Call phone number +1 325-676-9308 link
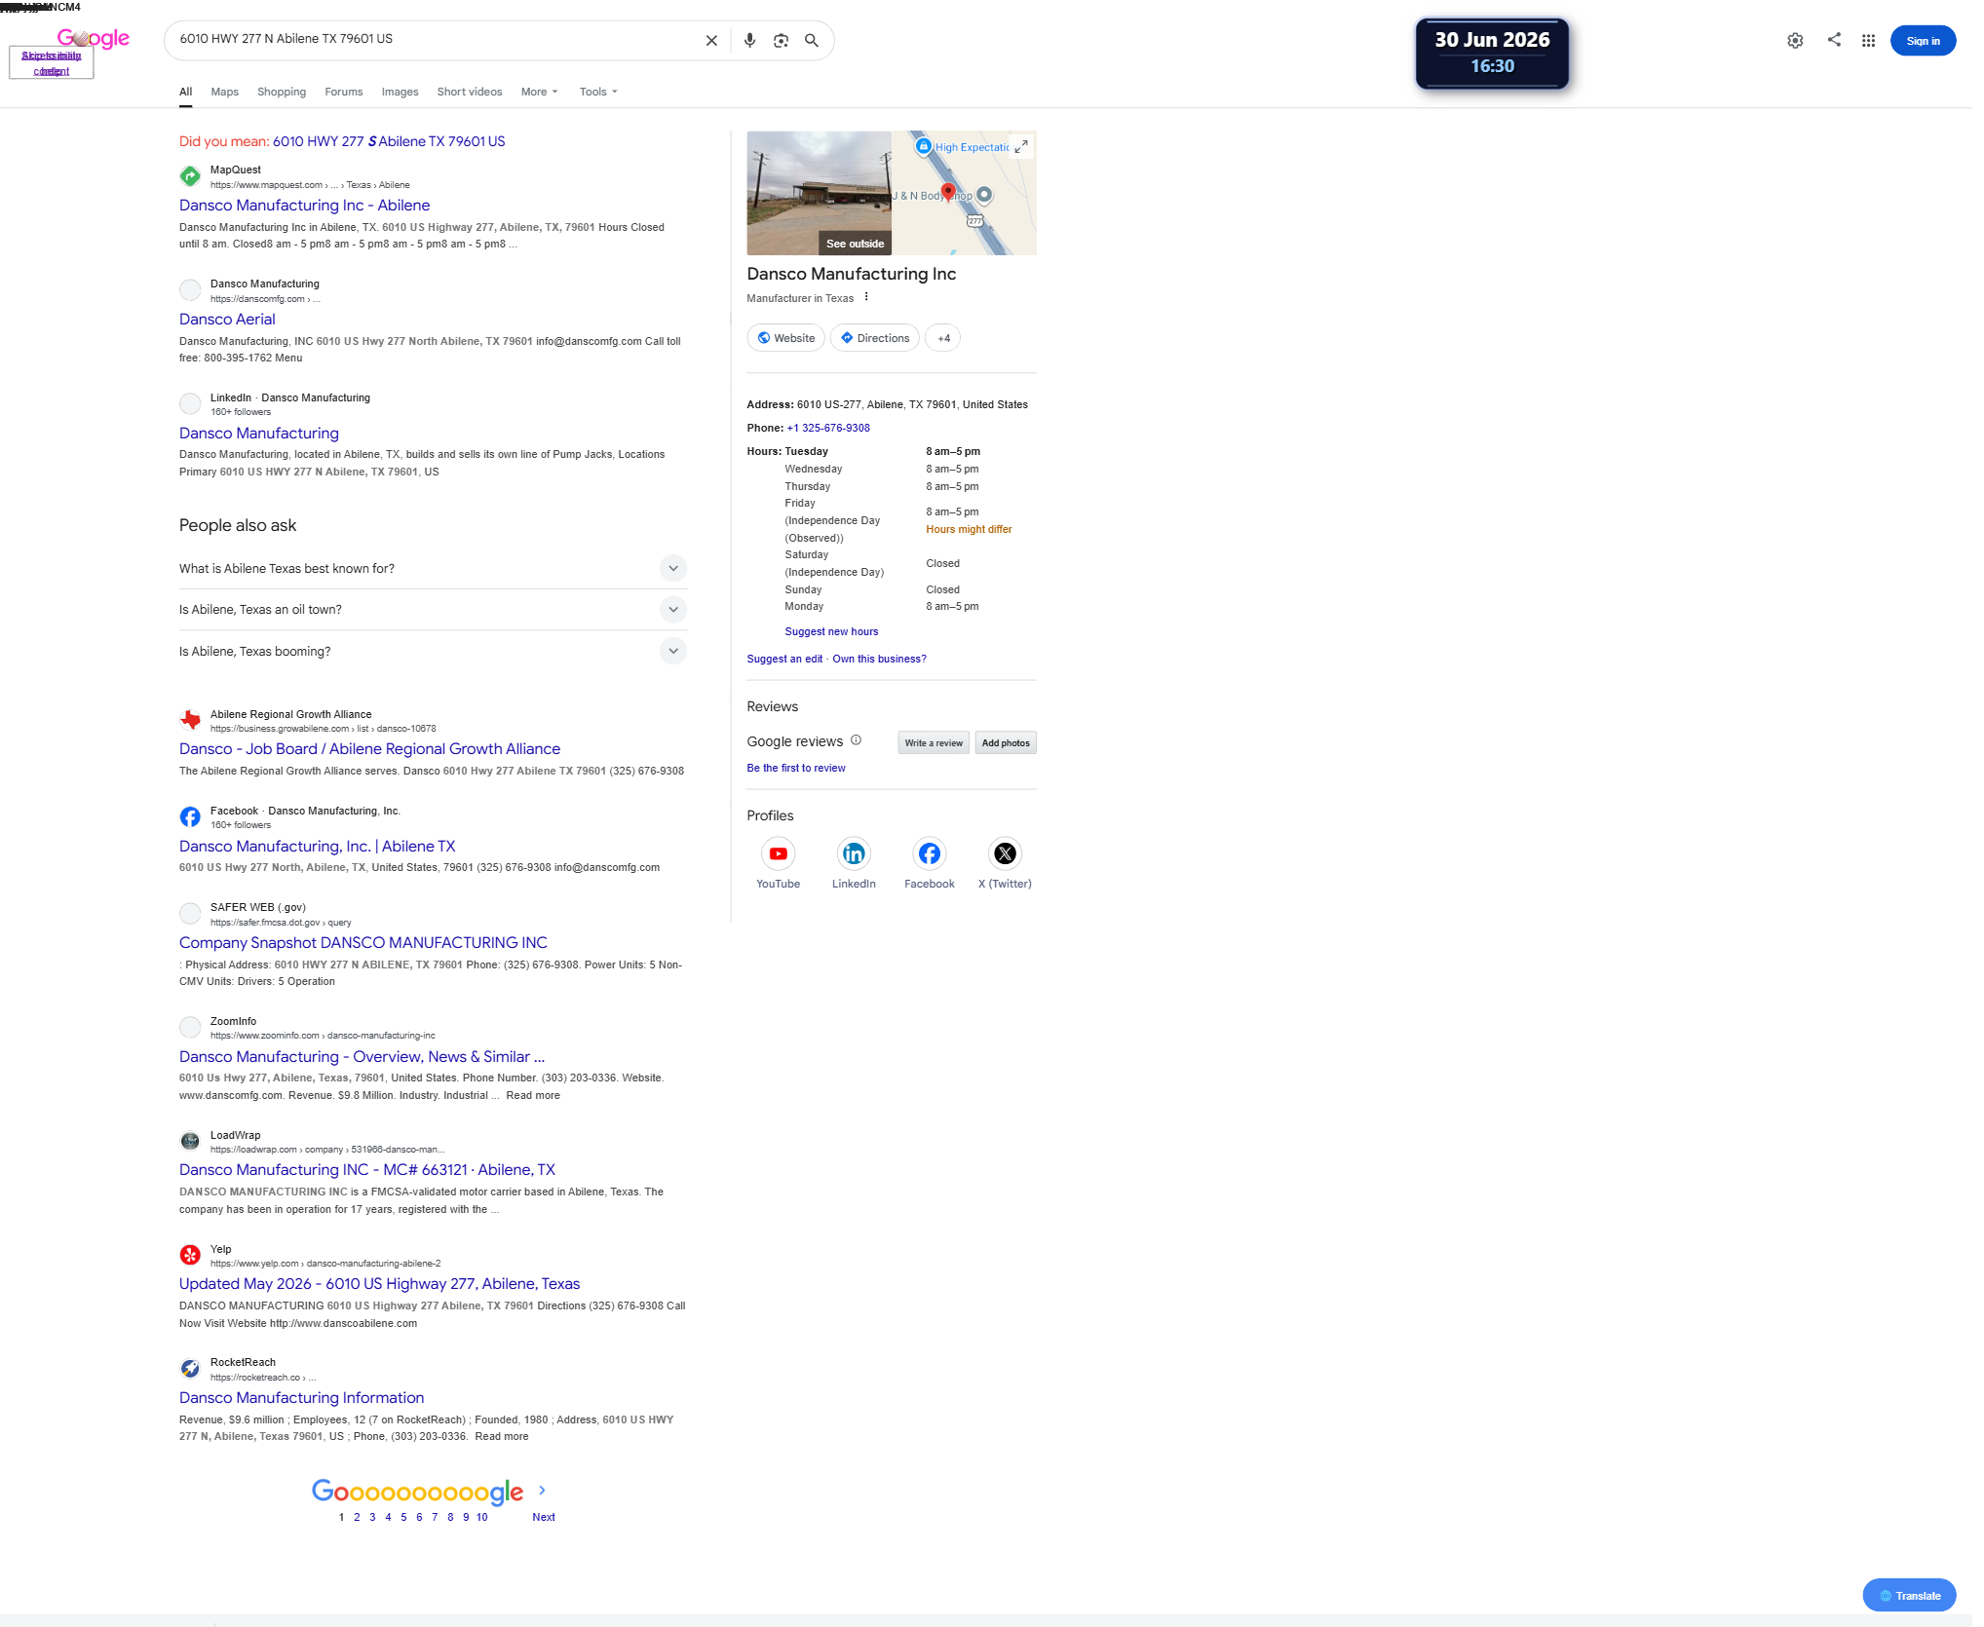This screenshot has height=1627, width=1984. coord(828,428)
